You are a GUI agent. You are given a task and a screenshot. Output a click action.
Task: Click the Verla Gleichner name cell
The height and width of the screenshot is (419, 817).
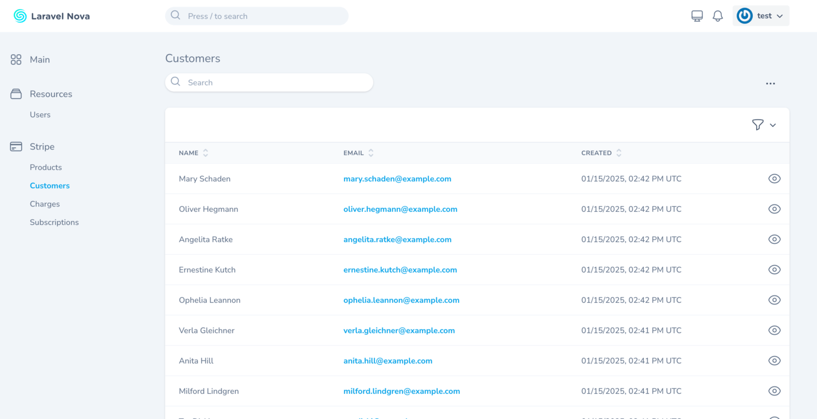pos(206,330)
